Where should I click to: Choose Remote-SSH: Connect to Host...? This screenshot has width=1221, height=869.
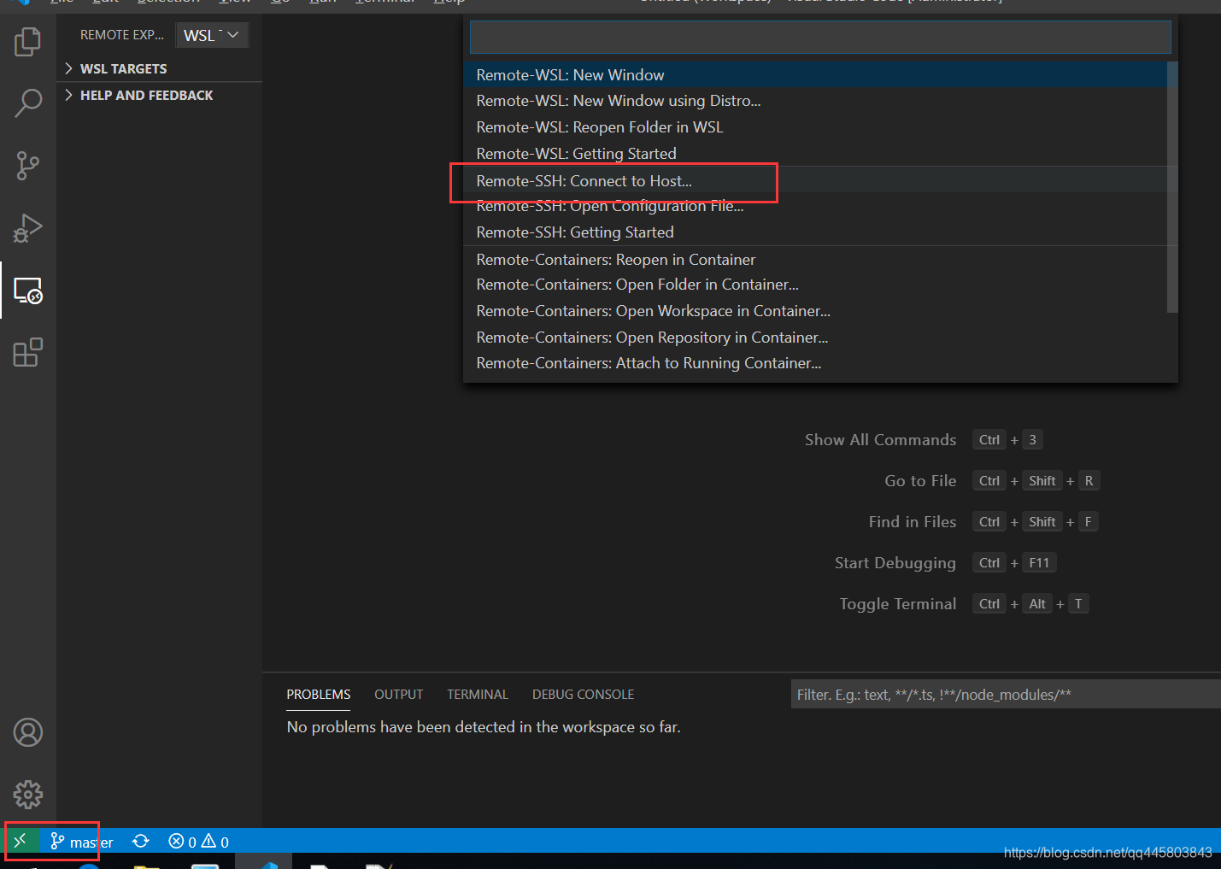pos(815,181)
